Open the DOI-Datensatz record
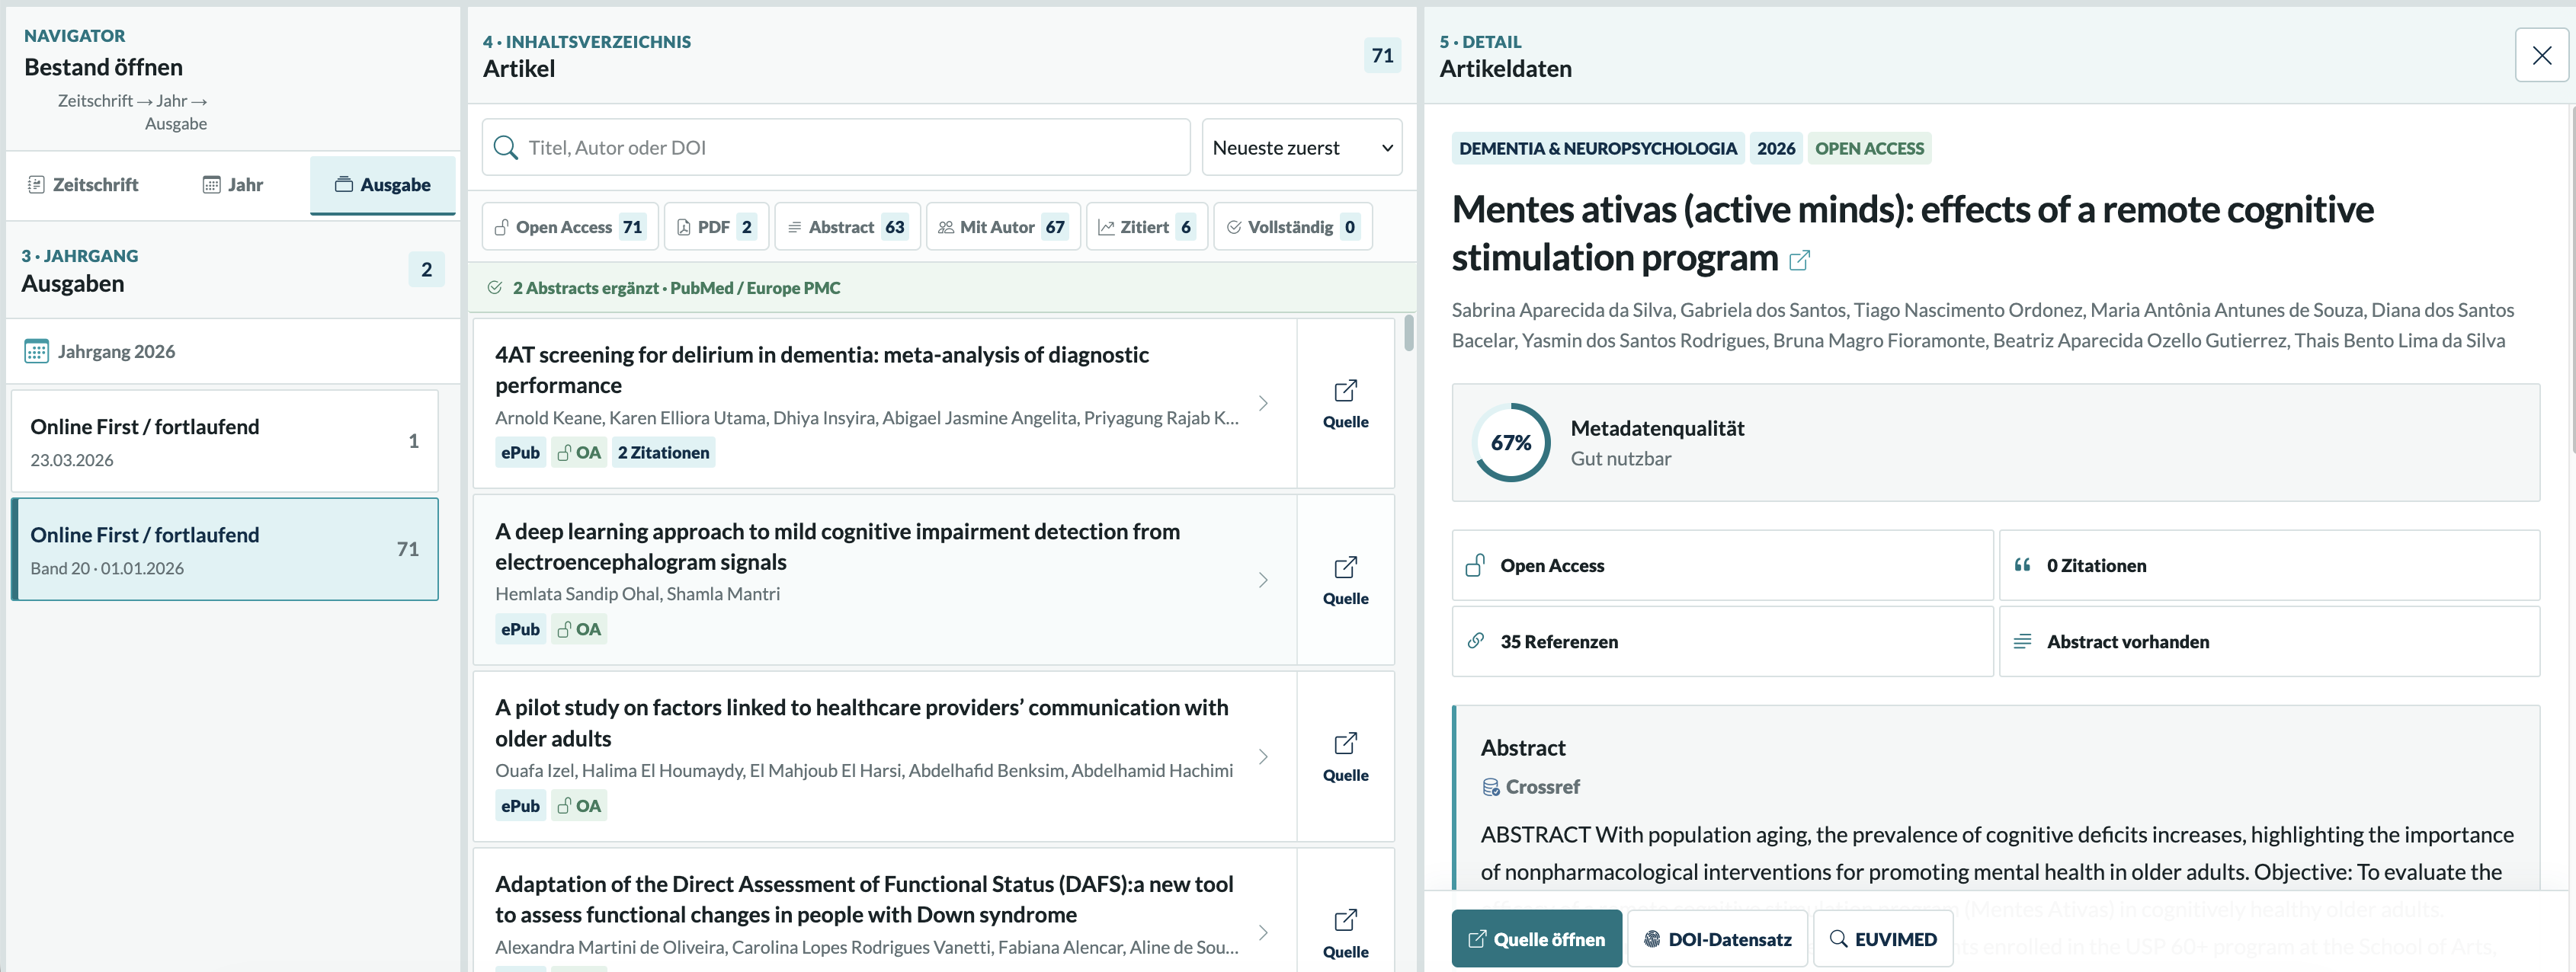2576x972 pixels. coord(1717,939)
